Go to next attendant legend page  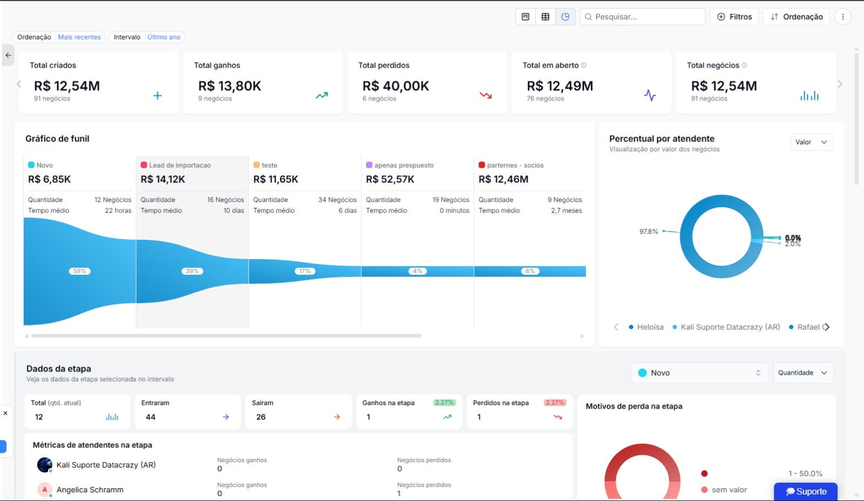(826, 327)
